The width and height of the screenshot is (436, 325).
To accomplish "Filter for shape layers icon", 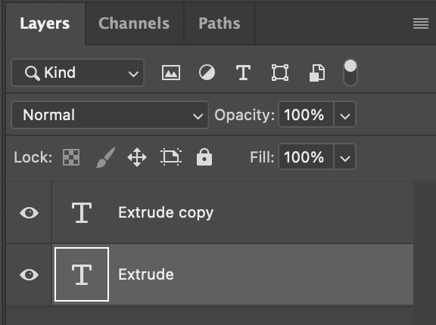I will coord(280,73).
